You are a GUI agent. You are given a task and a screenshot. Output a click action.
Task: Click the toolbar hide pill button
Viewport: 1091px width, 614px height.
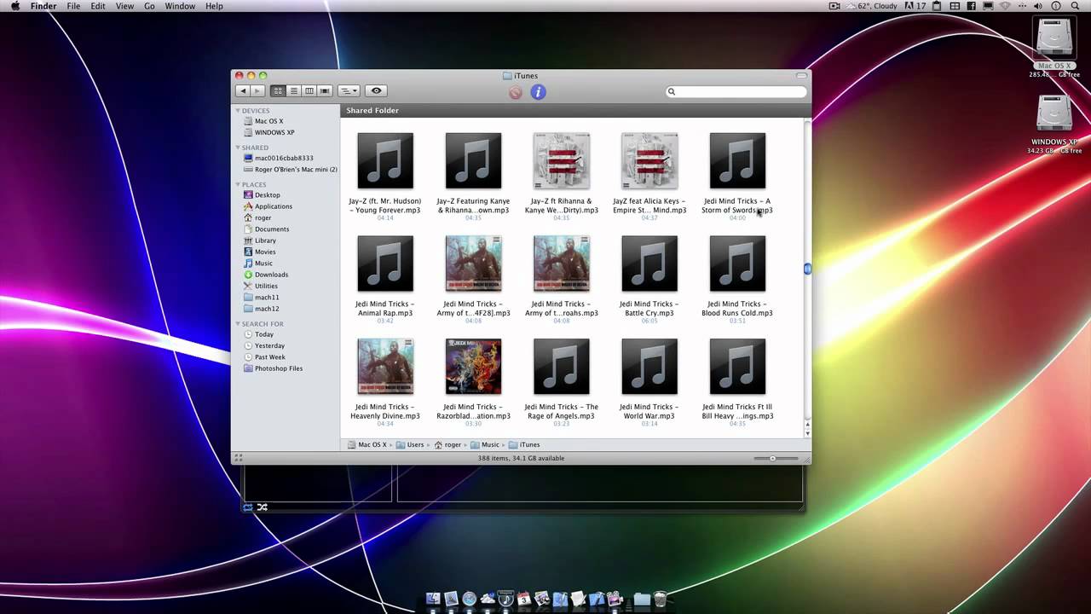801,76
